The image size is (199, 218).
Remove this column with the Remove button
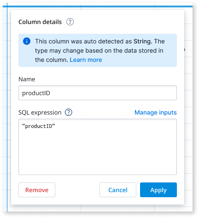37,190
